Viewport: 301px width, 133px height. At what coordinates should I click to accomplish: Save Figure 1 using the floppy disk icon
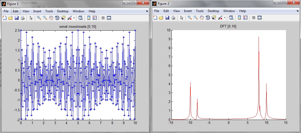17,18
